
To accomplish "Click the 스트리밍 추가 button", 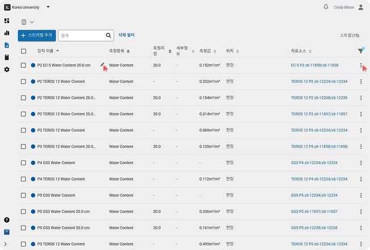I will pyautogui.click(x=37, y=35).
